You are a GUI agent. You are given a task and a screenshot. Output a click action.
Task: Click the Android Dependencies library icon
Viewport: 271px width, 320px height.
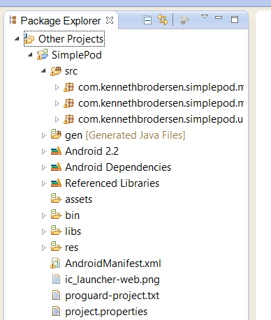point(56,167)
